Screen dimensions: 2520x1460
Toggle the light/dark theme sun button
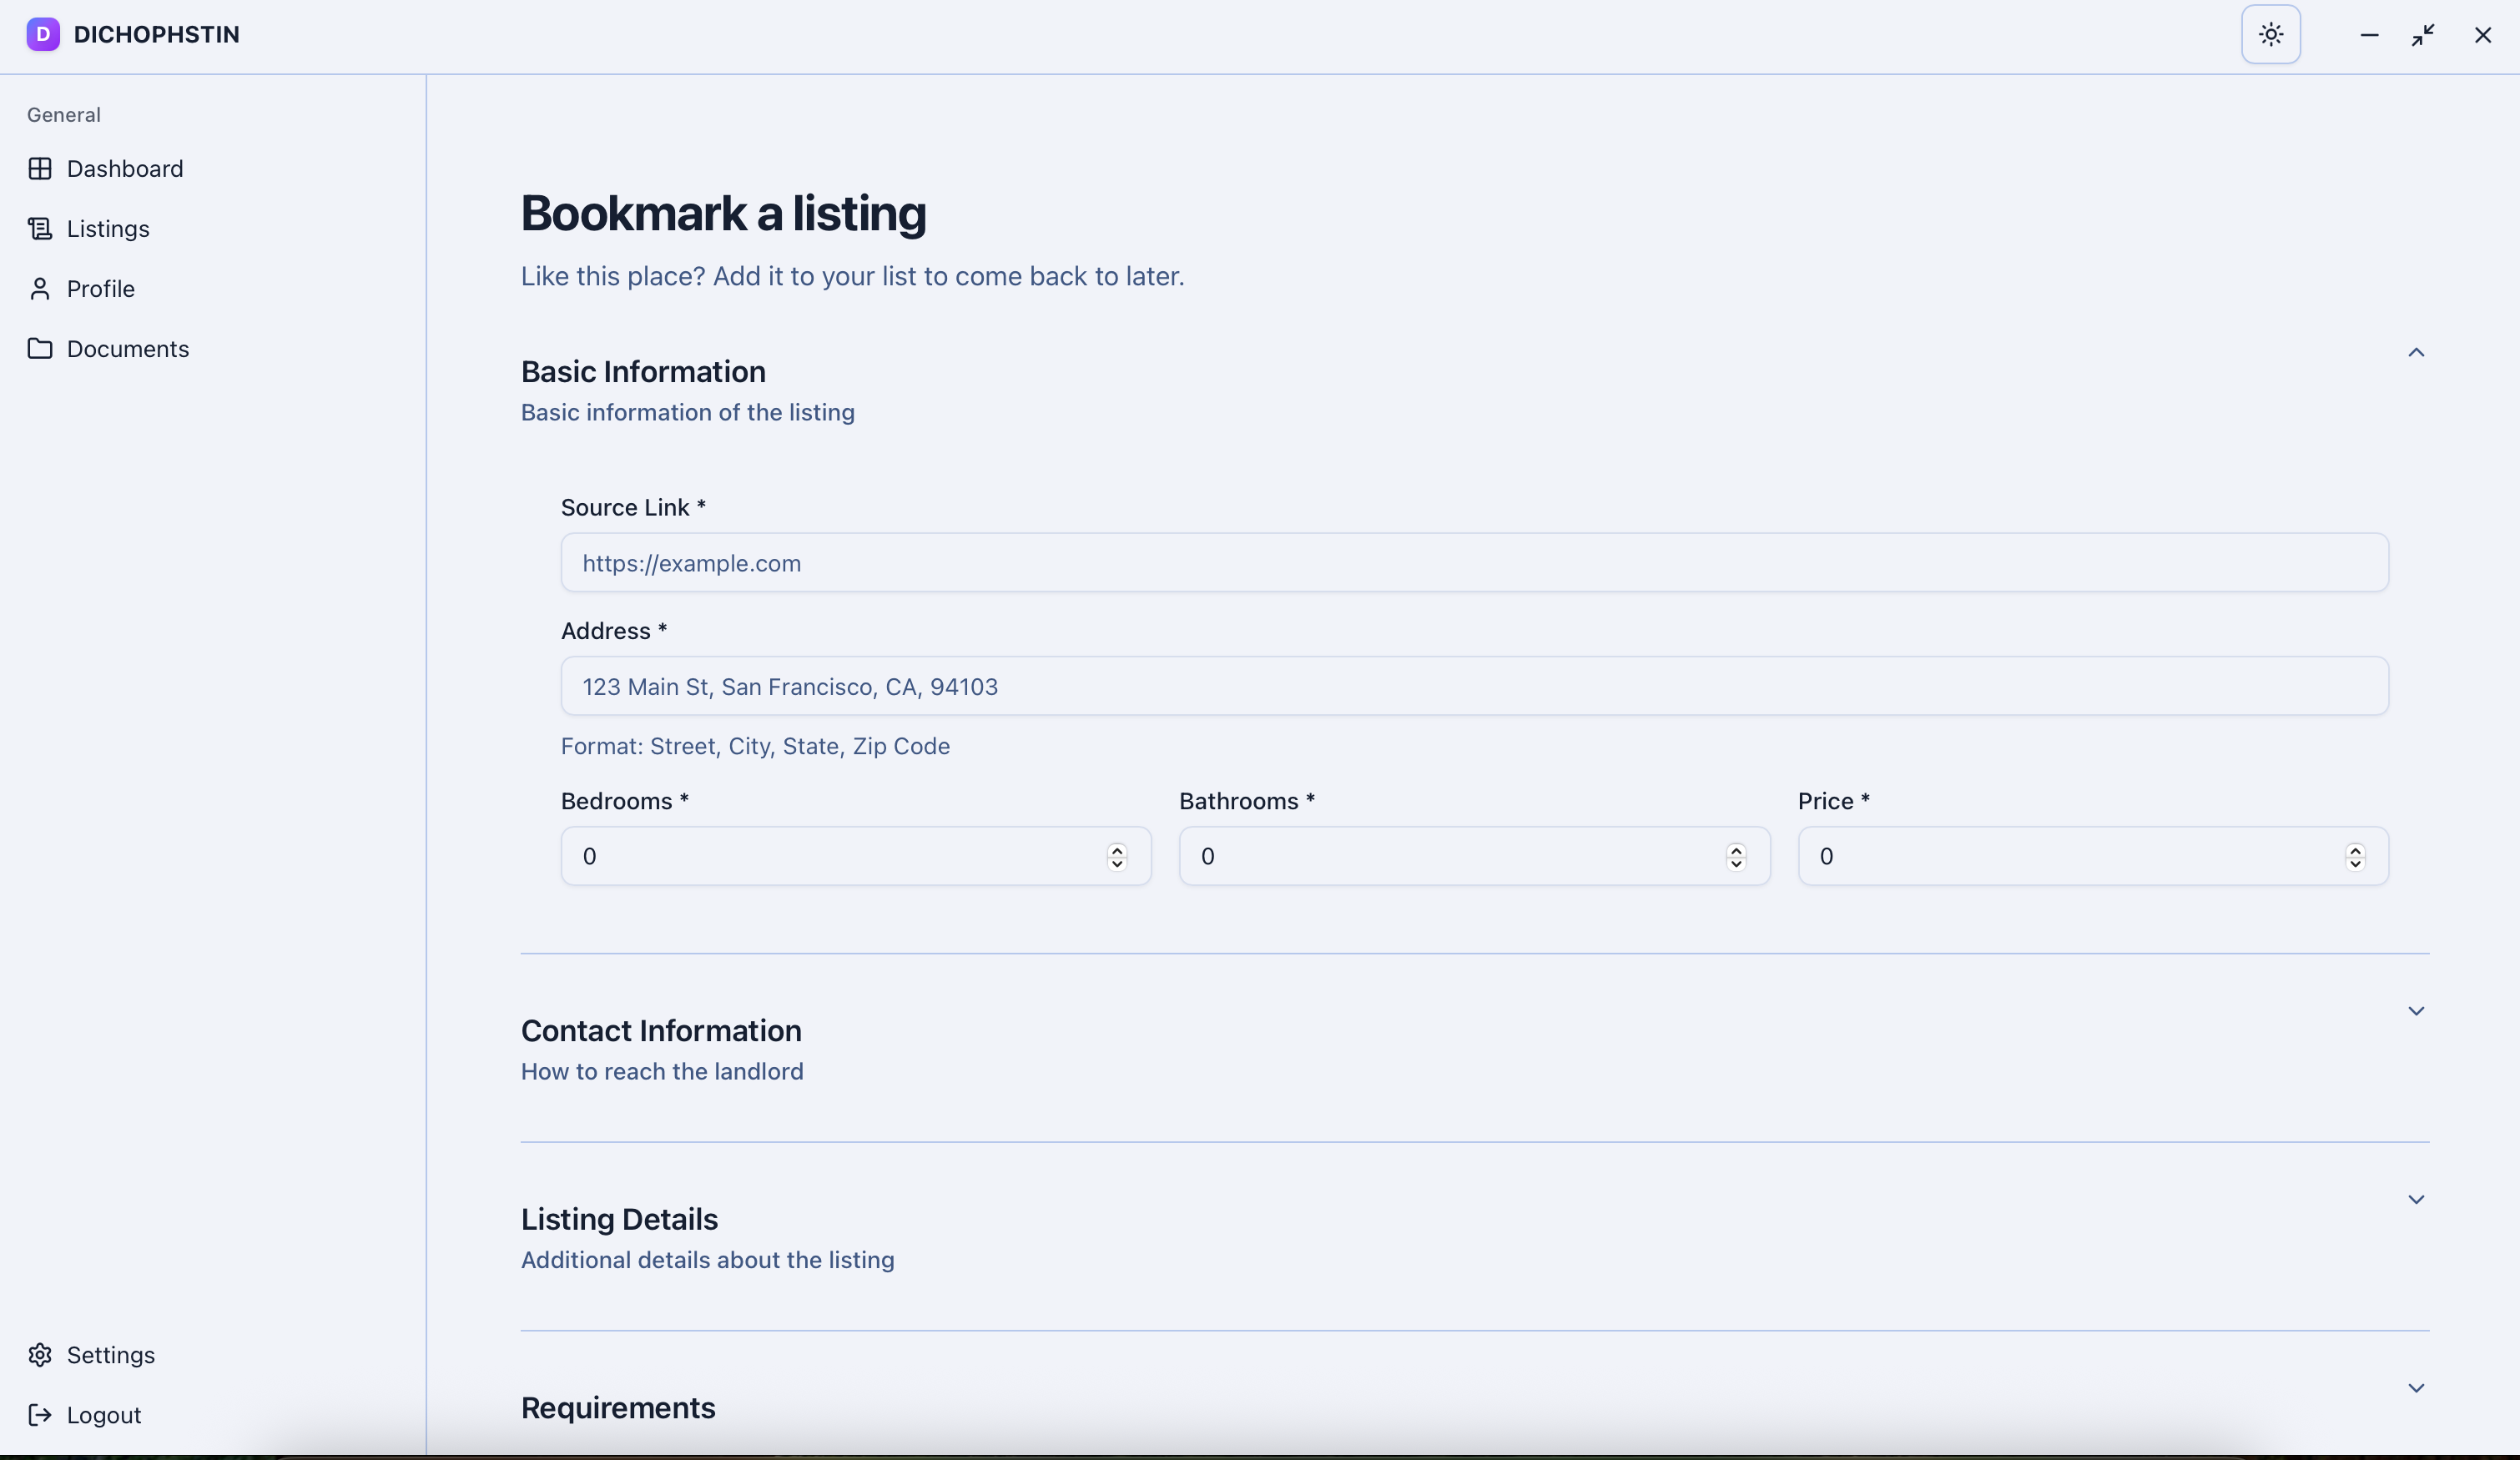(x=2271, y=35)
